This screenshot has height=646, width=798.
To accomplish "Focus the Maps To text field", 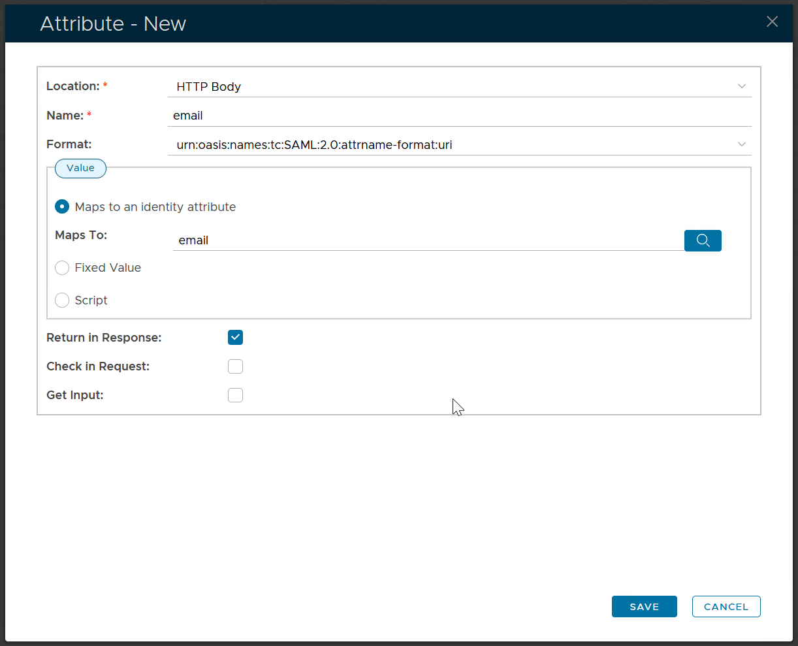I will tap(428, 240).
